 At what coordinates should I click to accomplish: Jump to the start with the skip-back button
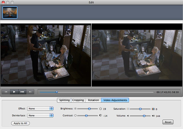point(6,92)
